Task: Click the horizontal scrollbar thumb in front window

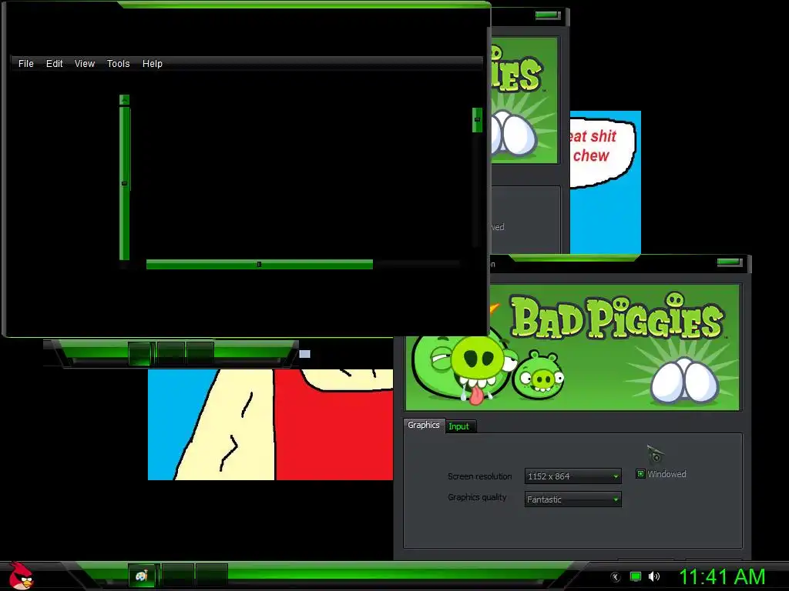Action: coord(259,265)
